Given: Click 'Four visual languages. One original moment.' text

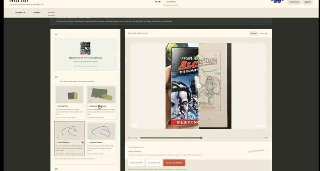Looking at the screenshot, I should [77, 81].
